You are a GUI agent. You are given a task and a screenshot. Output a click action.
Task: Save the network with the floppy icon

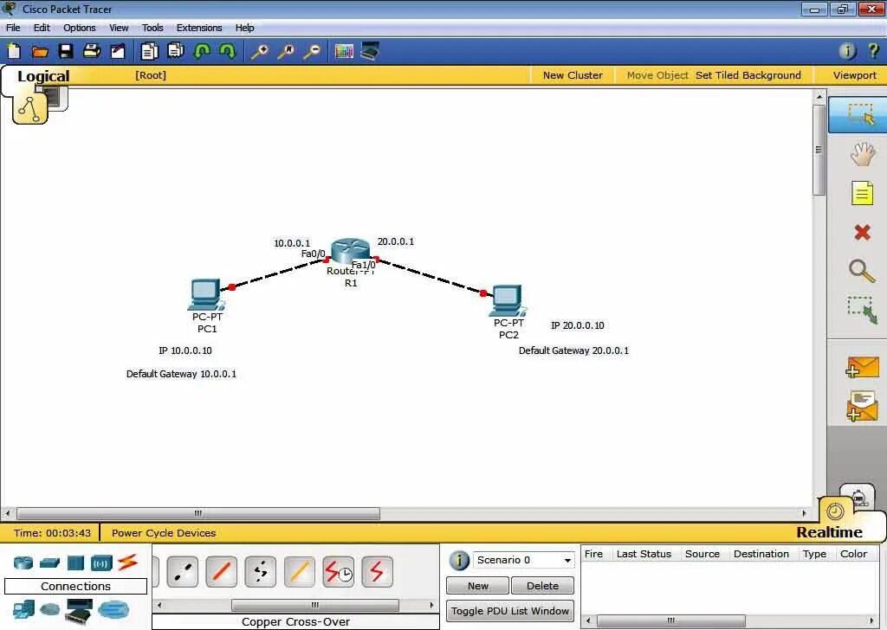click(x=66, y=51)
